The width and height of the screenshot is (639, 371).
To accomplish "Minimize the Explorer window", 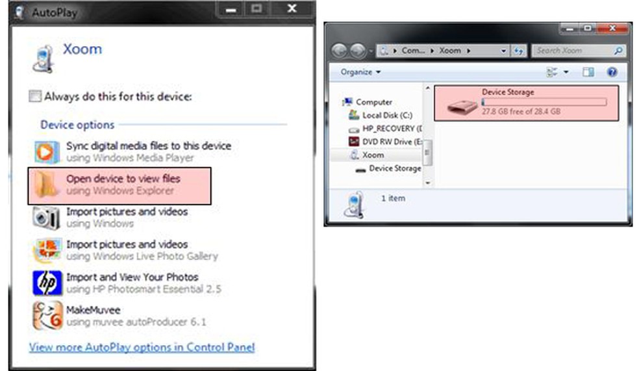I will pyautogui.click(x=570, y=29).
